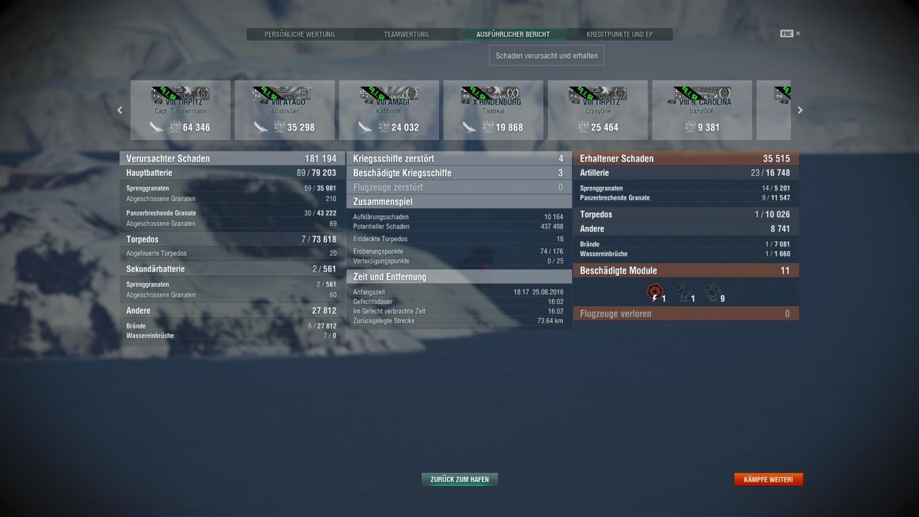Select the CrasyOne Tirpitz ship card
The image size is (919, 517).
tap(597, 110)
